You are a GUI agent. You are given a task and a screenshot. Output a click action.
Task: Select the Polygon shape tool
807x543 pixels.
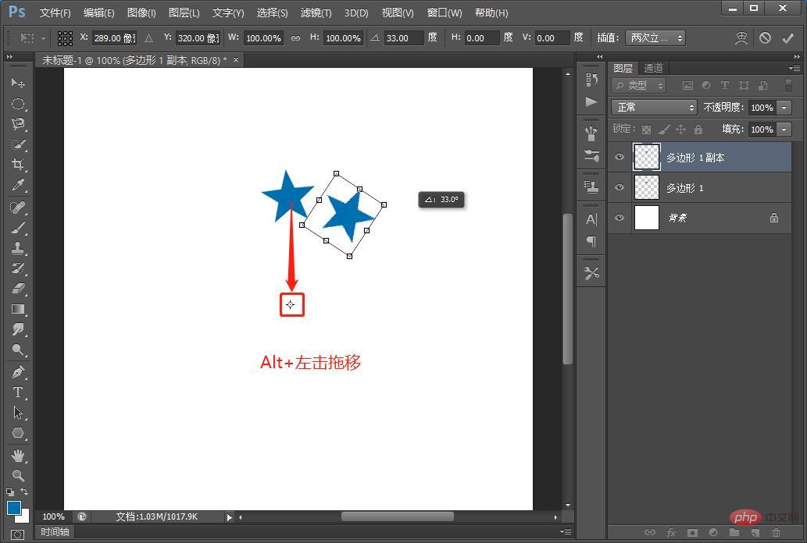pyautogui.click(x=18, y=433)
